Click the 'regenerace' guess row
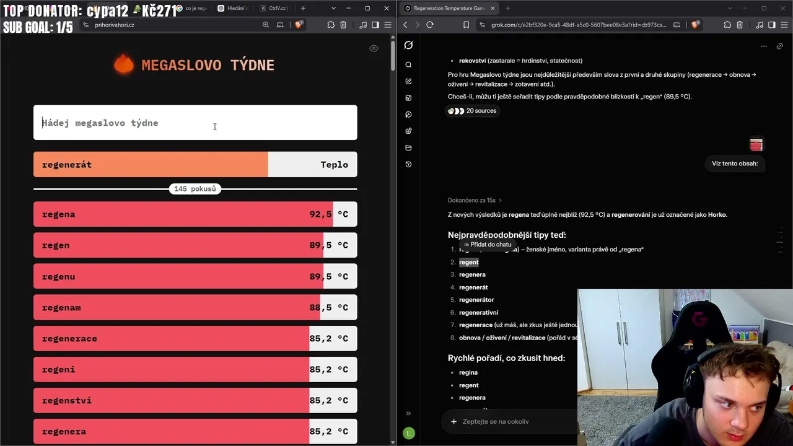The image size is (793, 446). pos(195,338)
